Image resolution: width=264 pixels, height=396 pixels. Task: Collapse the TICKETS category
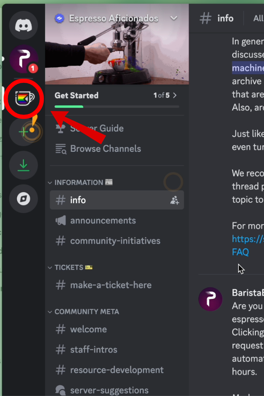[71, 267]
